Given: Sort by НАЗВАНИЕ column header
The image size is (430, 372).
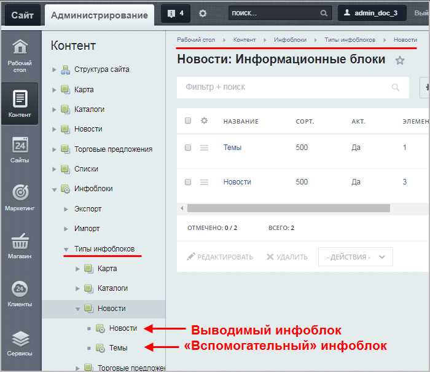Looking at the screenshot, I should tap(241, 121).
